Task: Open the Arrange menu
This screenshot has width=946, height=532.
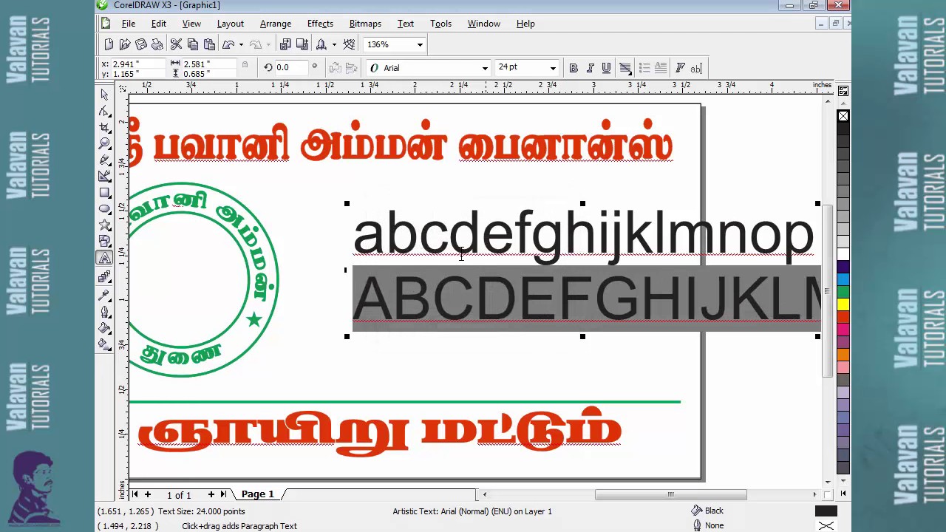Action: [276, 24]
